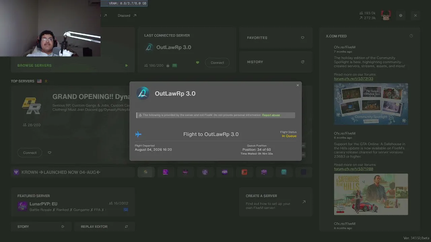Screen dimensions: 431x242
Task: Open Story mode
Action: (41, 227)
